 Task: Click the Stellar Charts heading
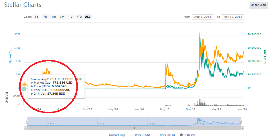(x=23, y=5)
